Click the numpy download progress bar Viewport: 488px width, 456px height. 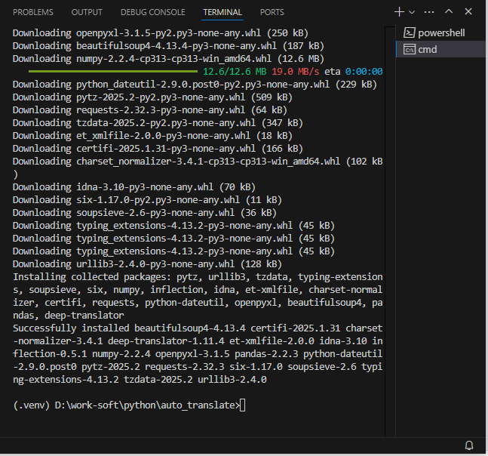coord(113,71)
